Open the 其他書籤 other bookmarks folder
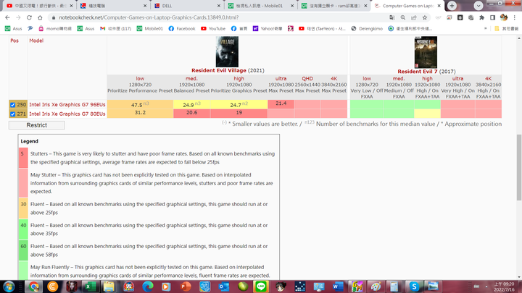The width and height of the screenshot is (522, 293). tap(506, 28)
